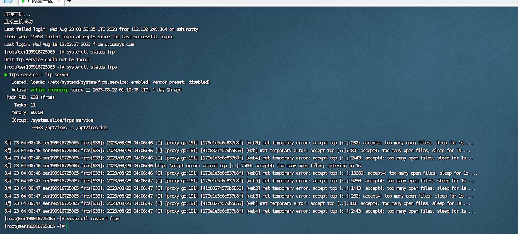Click command "systemctl status frp"
The image size is (518, 234).
(x=90, y=52)
